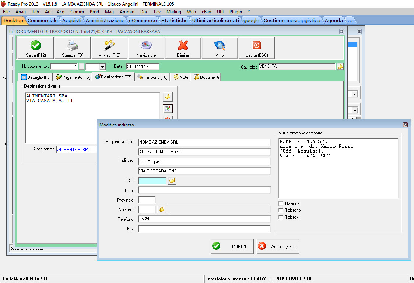Open the Causale folder lookup icon
This screenshot has height=283, width=414.
[340, 67]
